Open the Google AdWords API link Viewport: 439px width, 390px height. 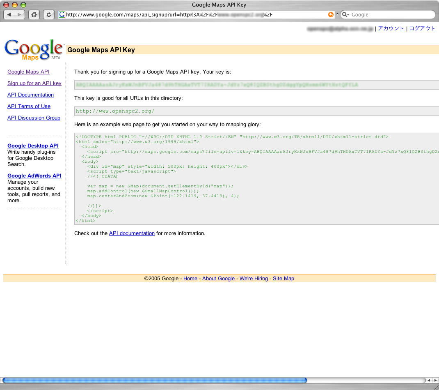(34, 176)
